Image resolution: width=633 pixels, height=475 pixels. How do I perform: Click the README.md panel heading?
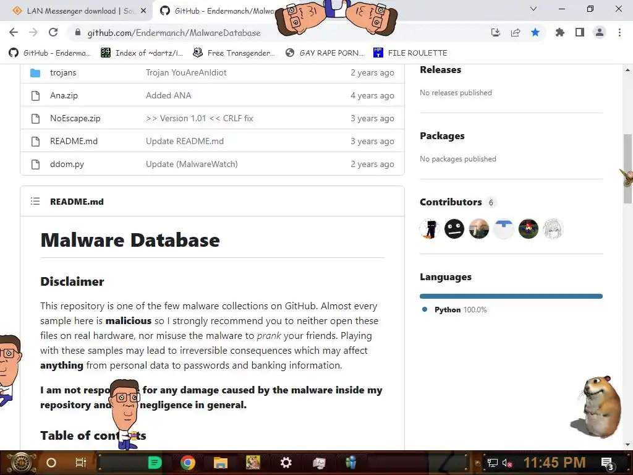77,202
